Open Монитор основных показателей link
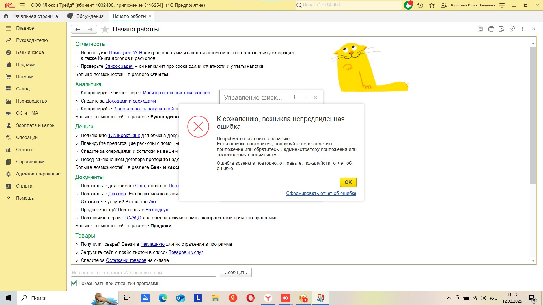543x305 pixels. point(176,93)
